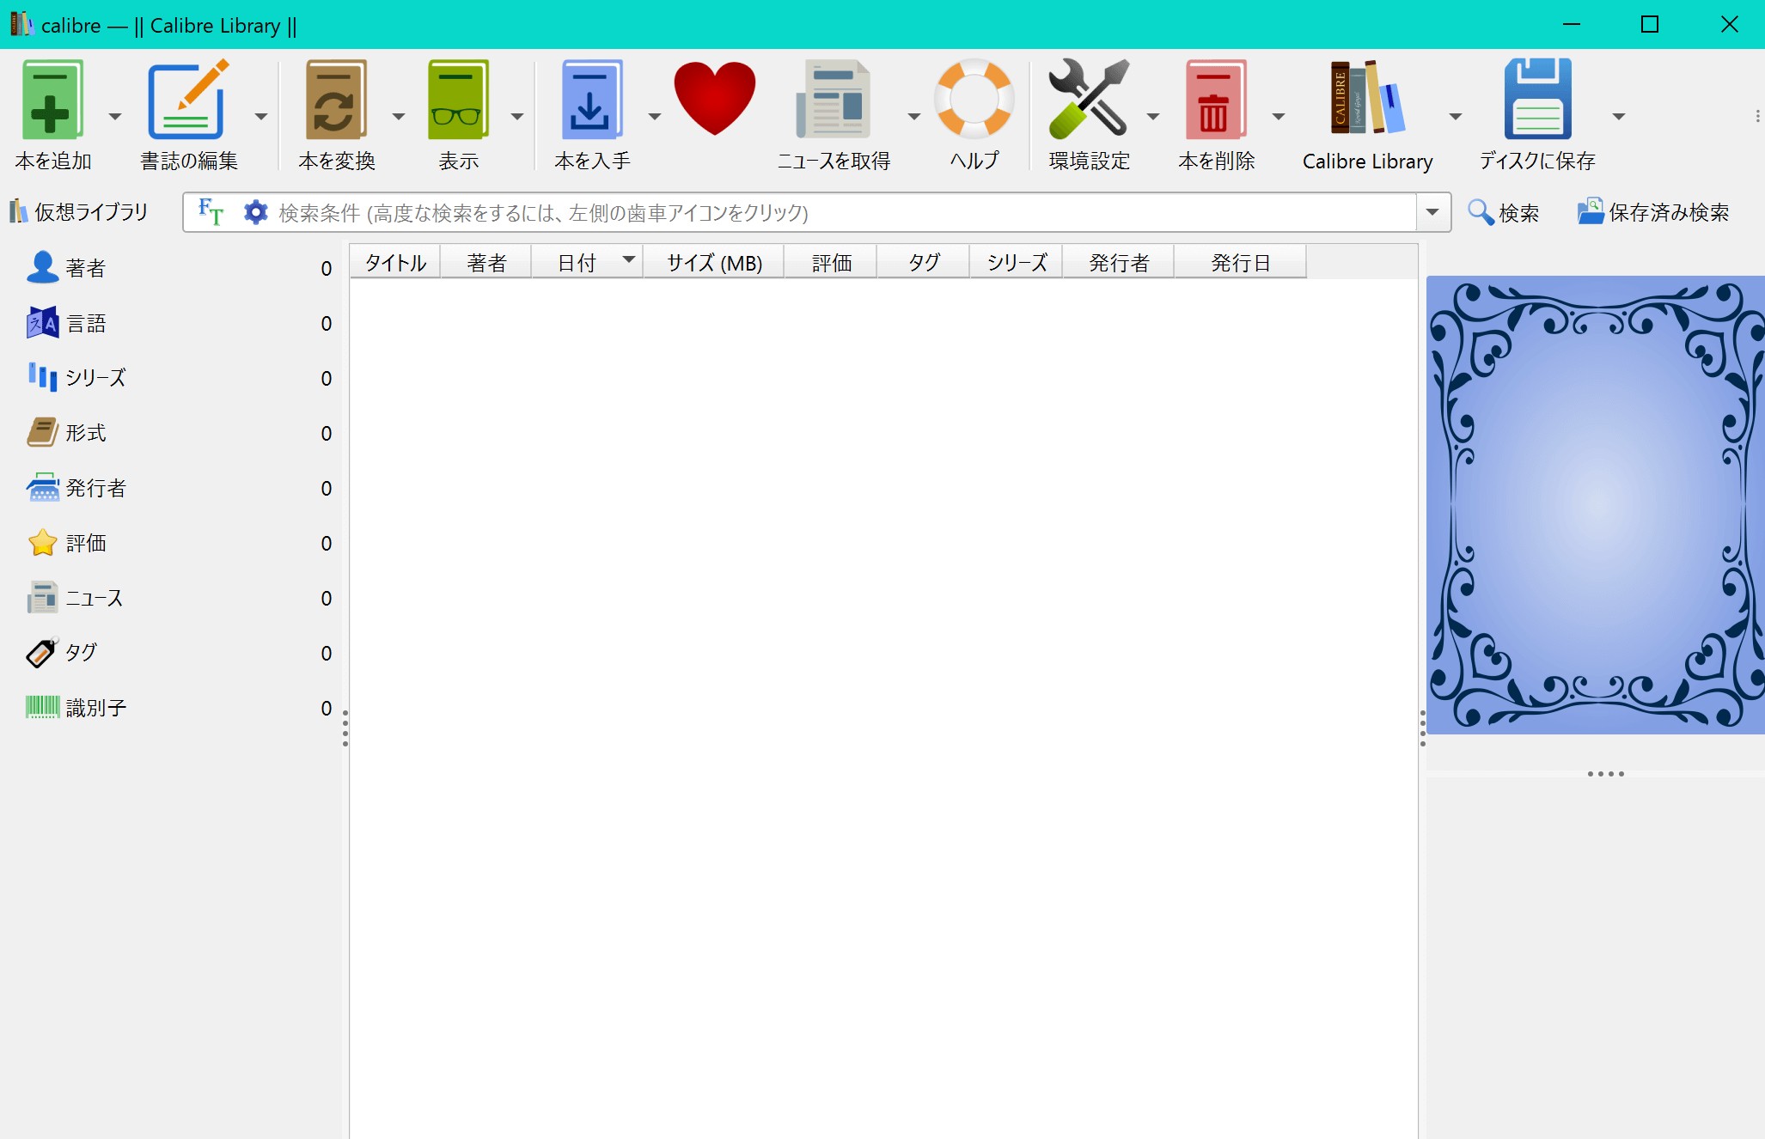The width and height of the screenshot is (1765, 1139).
Task: Click the 本を削除 trash icon
Action: tap(1215, 99)
